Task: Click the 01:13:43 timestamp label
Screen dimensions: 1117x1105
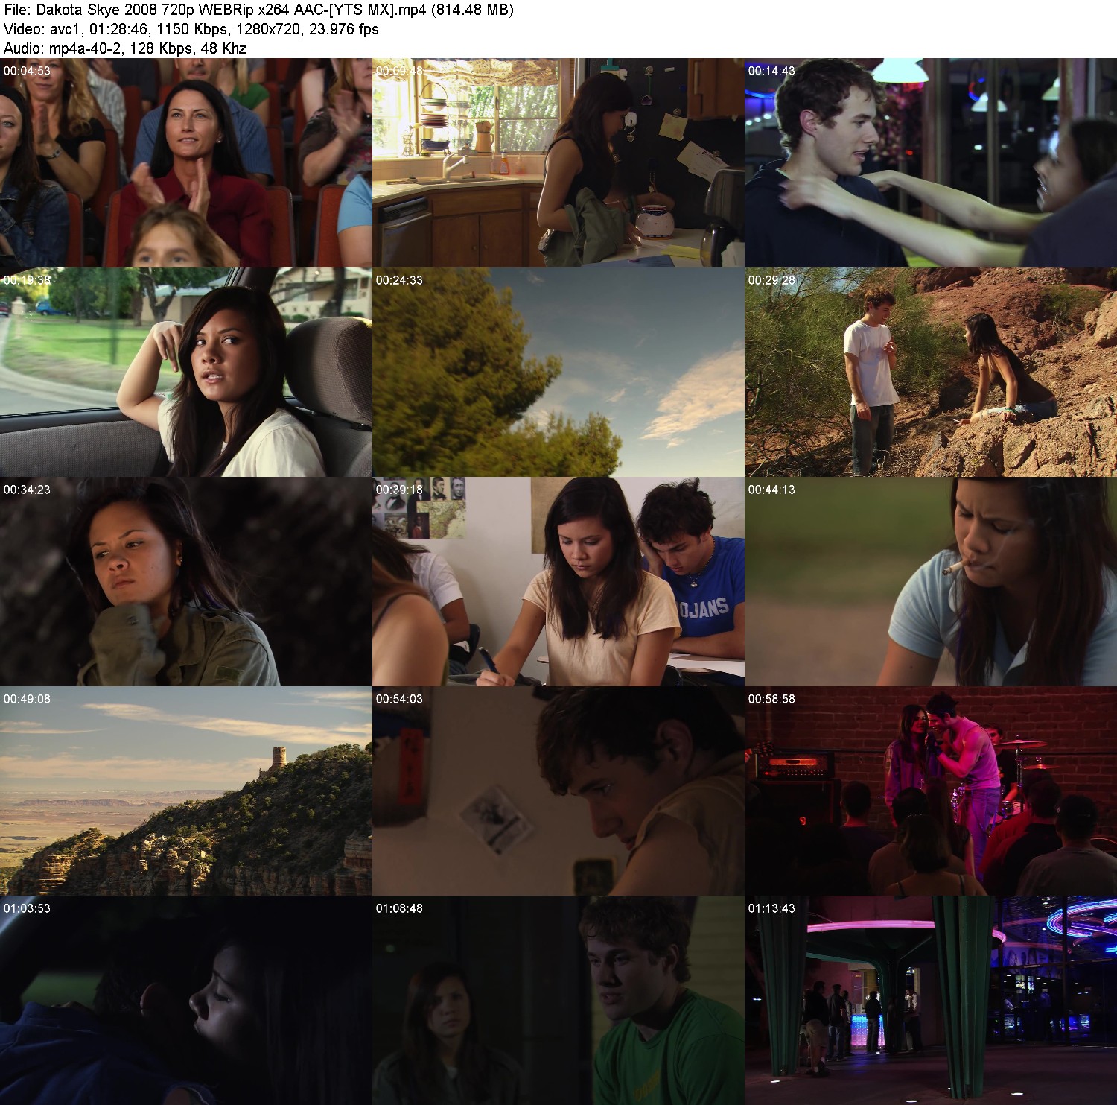Action: (x=771, y=908)
